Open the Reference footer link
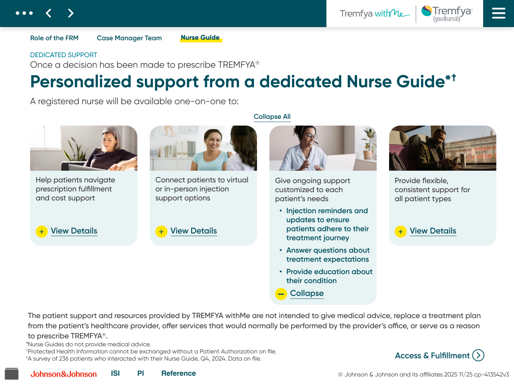The image size is (514, 385). pos(179,373)
